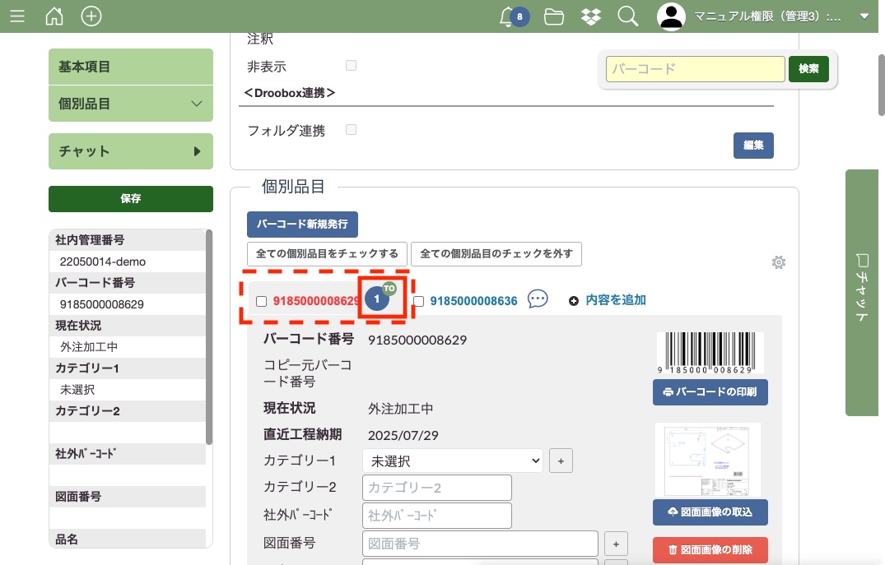Expand the 個別品目 sidebar section
The height and width of the screenshot is (565, 885).
click(131, 104)
